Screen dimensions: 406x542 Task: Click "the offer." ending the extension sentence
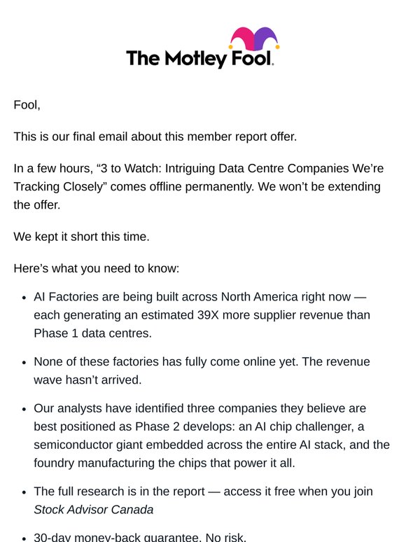click(x=37, y=204)
